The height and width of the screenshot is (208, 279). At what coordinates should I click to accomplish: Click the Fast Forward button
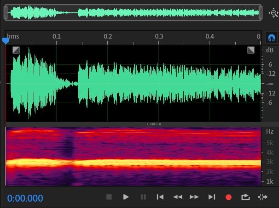coord(194,197)
